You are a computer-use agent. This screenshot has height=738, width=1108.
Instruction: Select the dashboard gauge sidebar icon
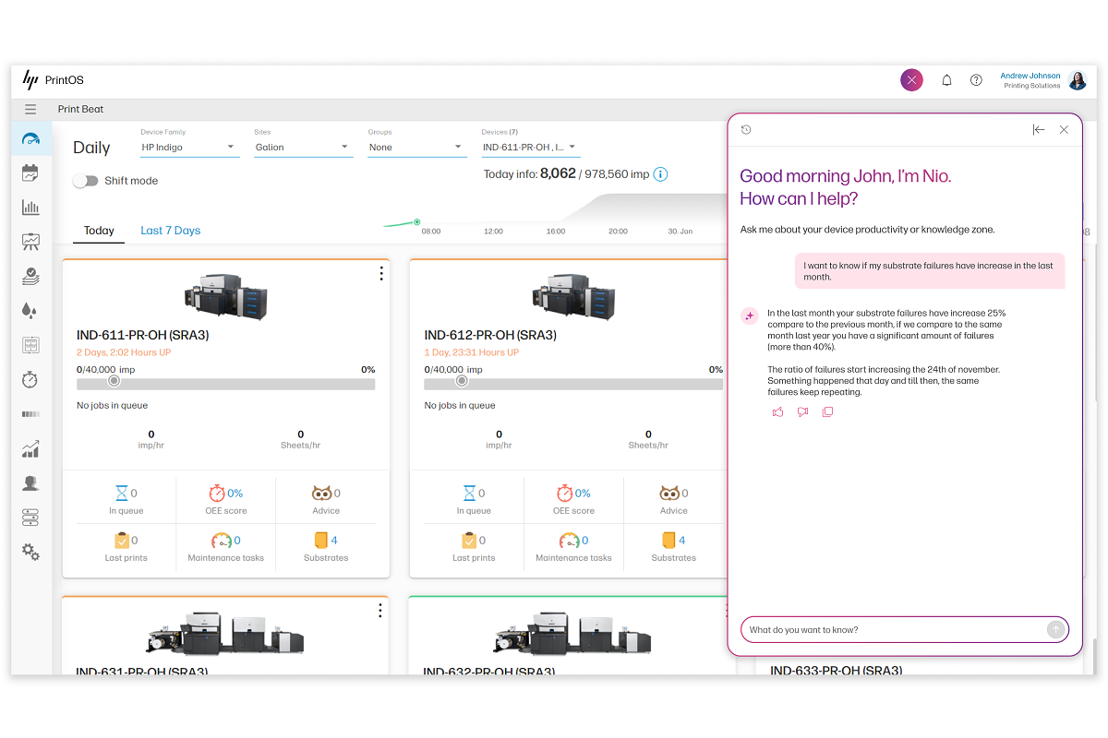30,139
